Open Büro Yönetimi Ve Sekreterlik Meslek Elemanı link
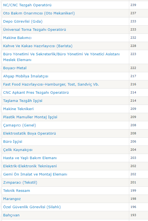148x221 pixels. [61, 57]
